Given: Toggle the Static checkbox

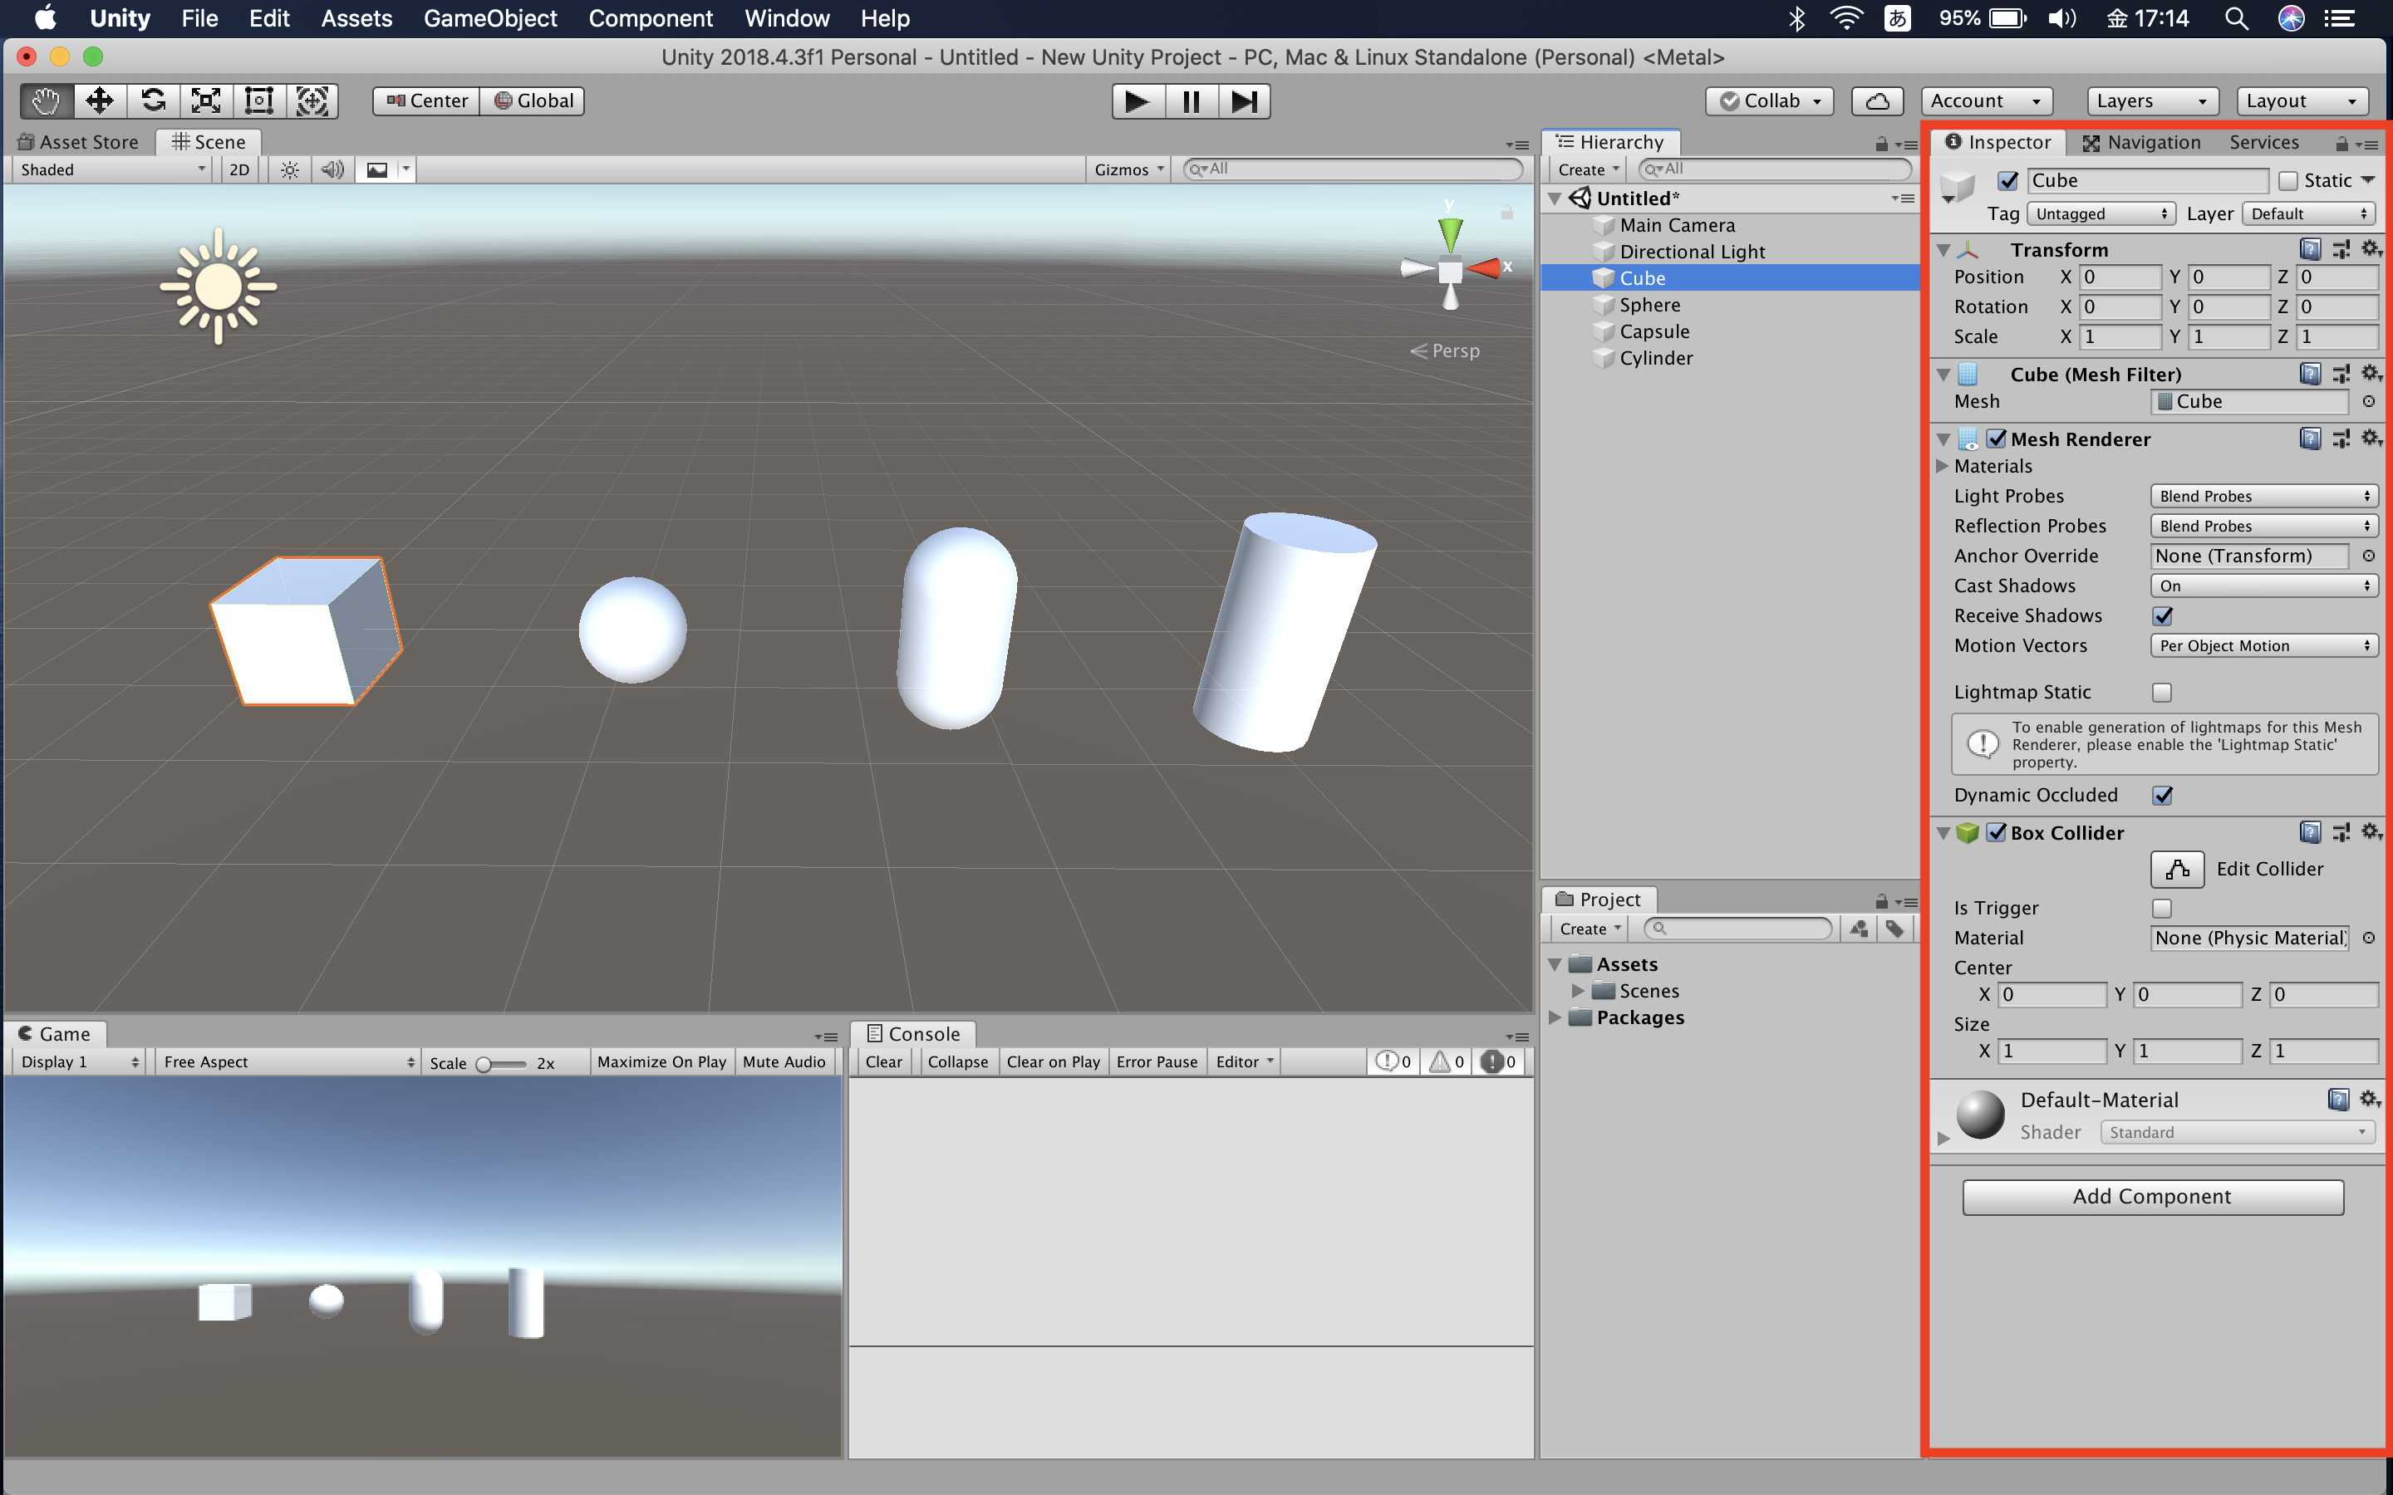Looking at the screenshot, I should coord(2288,181).
